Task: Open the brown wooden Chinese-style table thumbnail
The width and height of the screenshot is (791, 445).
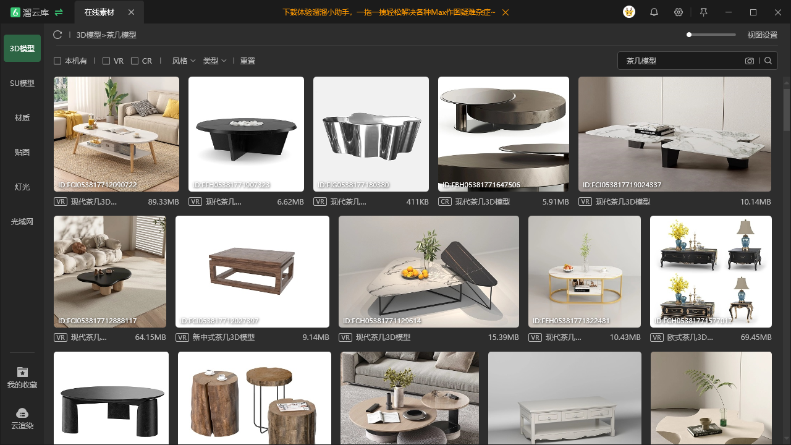Action: click(x=252, y=271)
